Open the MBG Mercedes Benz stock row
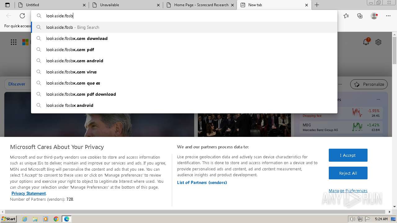The image size is (397, 223). point(341,127)
